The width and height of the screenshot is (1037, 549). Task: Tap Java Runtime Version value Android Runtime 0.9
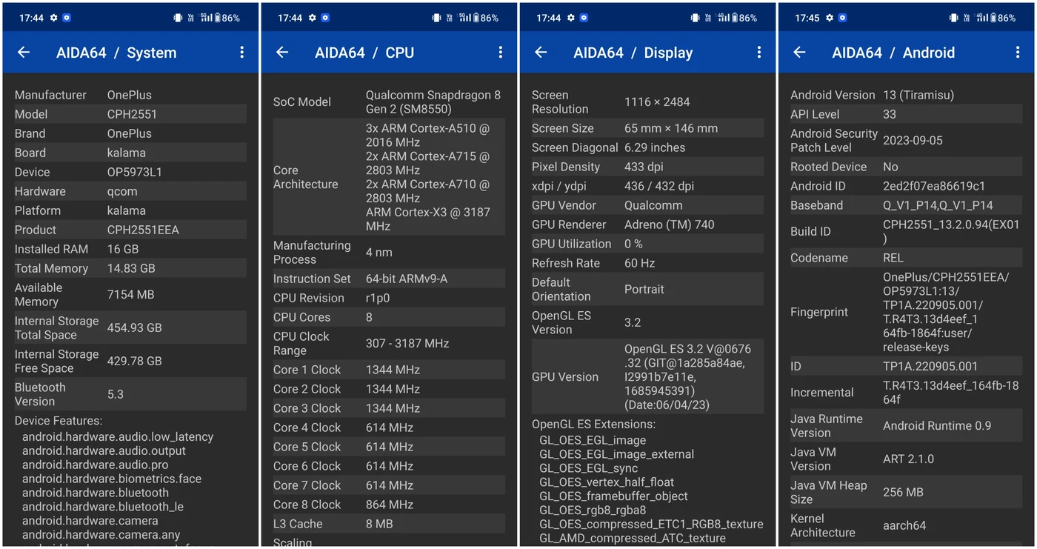[937, 425]
